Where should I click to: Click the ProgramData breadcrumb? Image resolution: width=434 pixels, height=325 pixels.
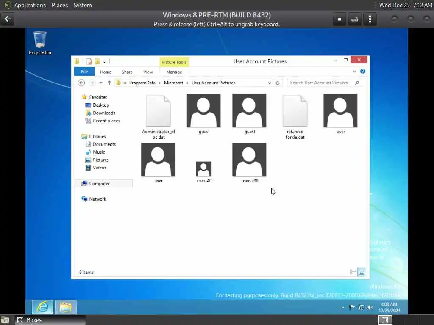click(x=142, y=83)
